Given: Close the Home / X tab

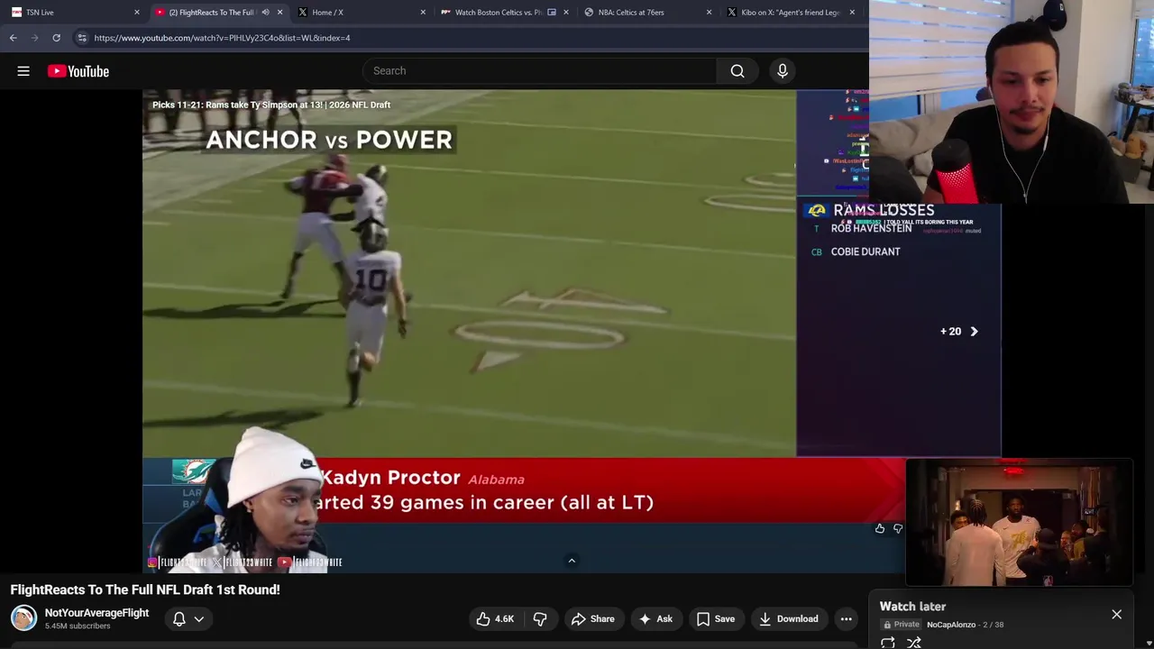Looking at the screenshot, I should point(423,13).
